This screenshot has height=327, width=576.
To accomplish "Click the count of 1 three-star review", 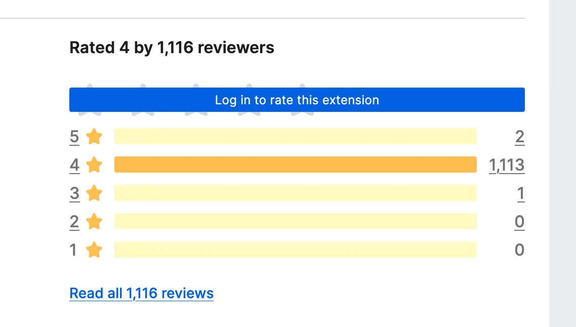I will [521, 193].
